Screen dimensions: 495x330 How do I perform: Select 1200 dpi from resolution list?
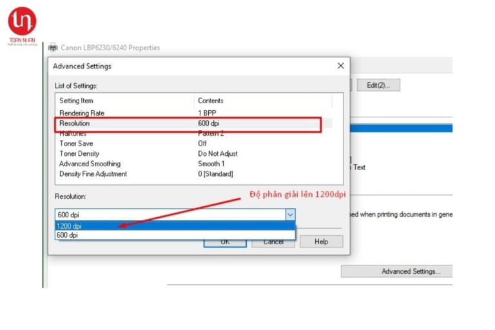click(175, 226)
